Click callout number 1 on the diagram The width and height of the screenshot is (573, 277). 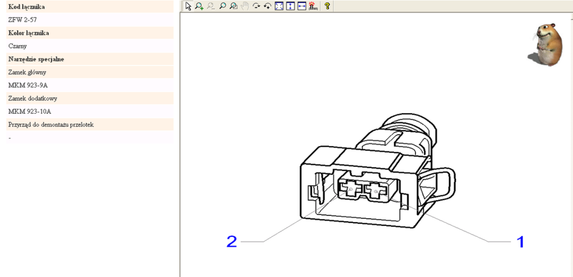click(x=520, y=241)
